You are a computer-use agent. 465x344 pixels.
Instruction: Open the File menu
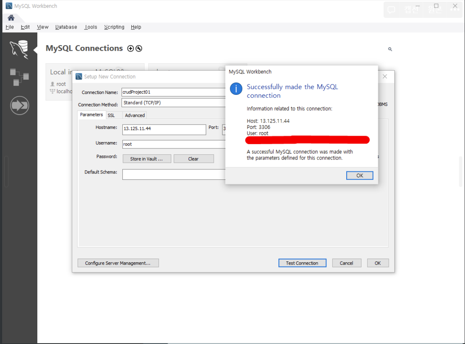point(10,27)
